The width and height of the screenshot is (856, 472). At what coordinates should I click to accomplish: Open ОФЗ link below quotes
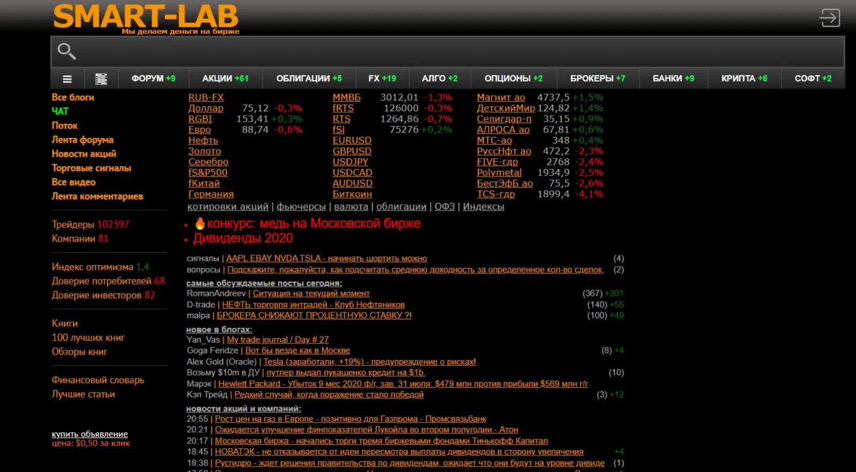point(445,206)
